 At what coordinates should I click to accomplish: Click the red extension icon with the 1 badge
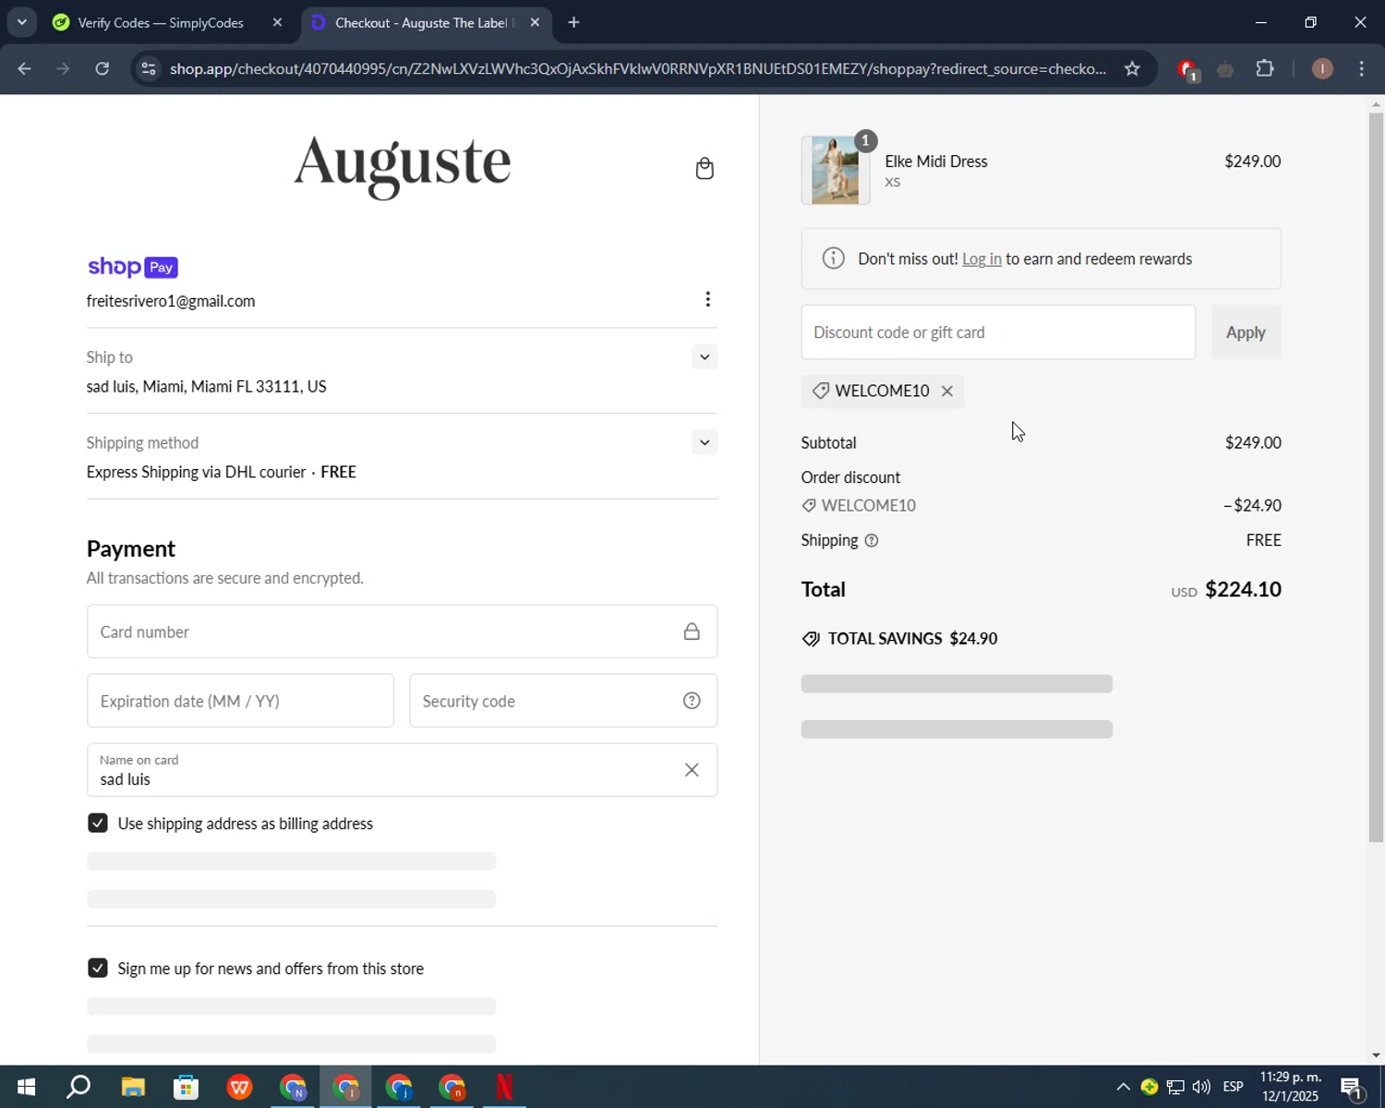pyautogui.click(x=1188, y=69)
